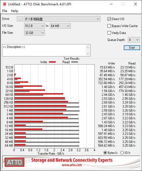Open the I/O Size maximum dropdown (64 MB)
The width and height of the screenshot is (142, 171).
60,26
